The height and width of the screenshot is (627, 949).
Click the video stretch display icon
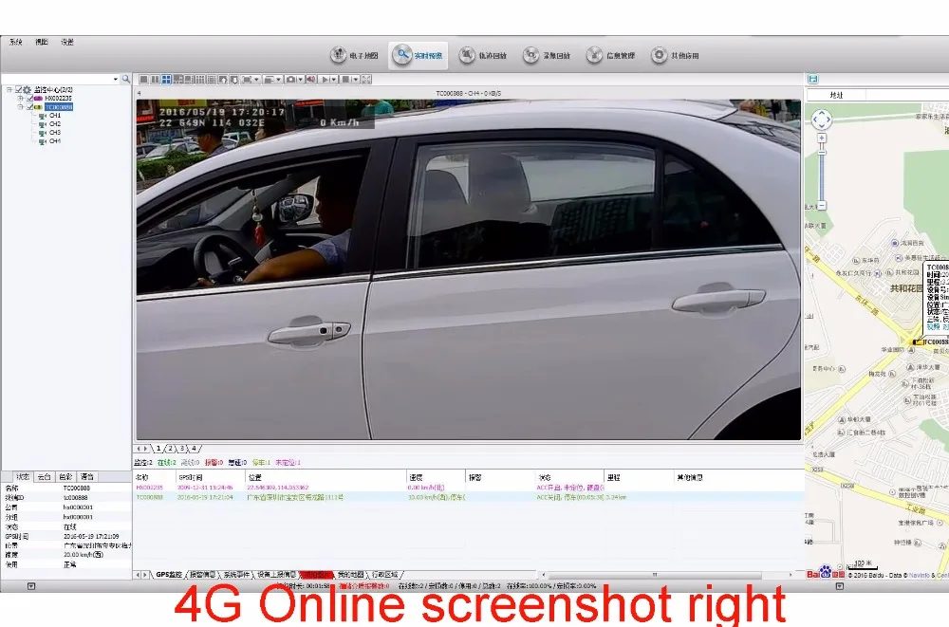pos(247,80)
